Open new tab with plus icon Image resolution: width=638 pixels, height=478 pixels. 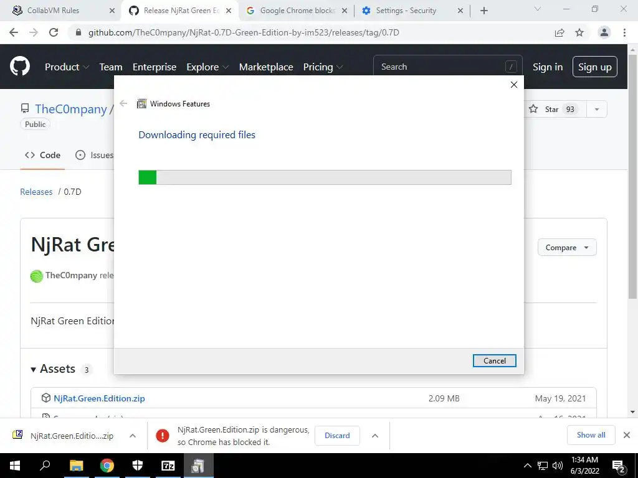(x=483, y=11)
